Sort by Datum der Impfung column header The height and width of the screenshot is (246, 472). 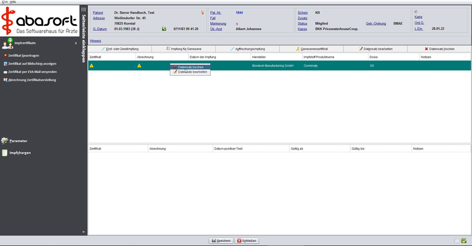pyautogui.click(x=220, y=57)
